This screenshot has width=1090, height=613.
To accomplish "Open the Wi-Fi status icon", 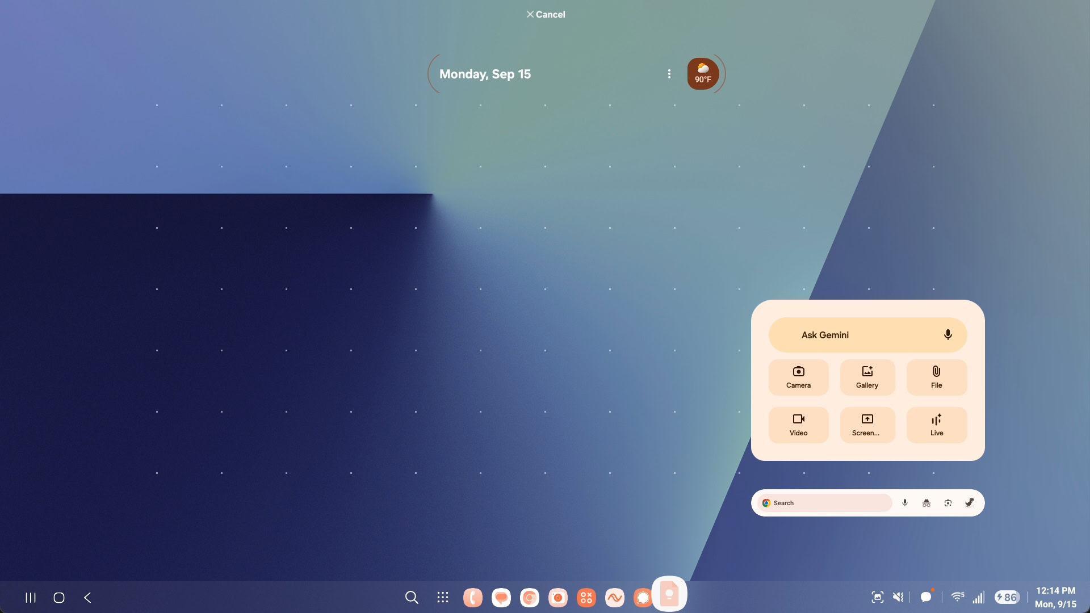I will (958, 597).
